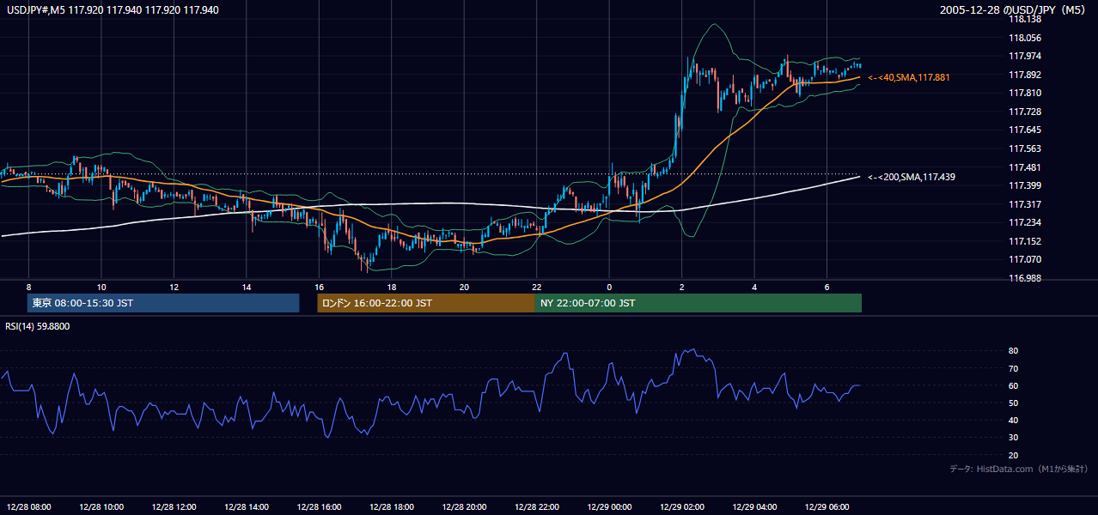
Task: Click price axis label 117.481
Action: coord(1024,167)
